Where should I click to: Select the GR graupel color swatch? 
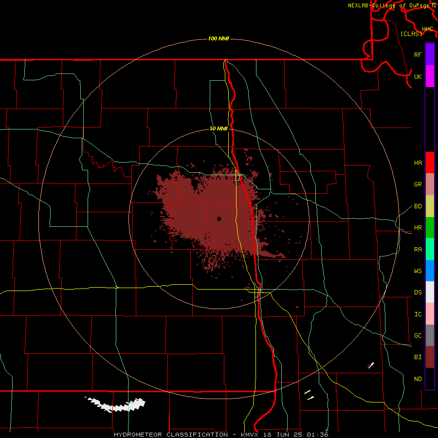coord(430,184)
